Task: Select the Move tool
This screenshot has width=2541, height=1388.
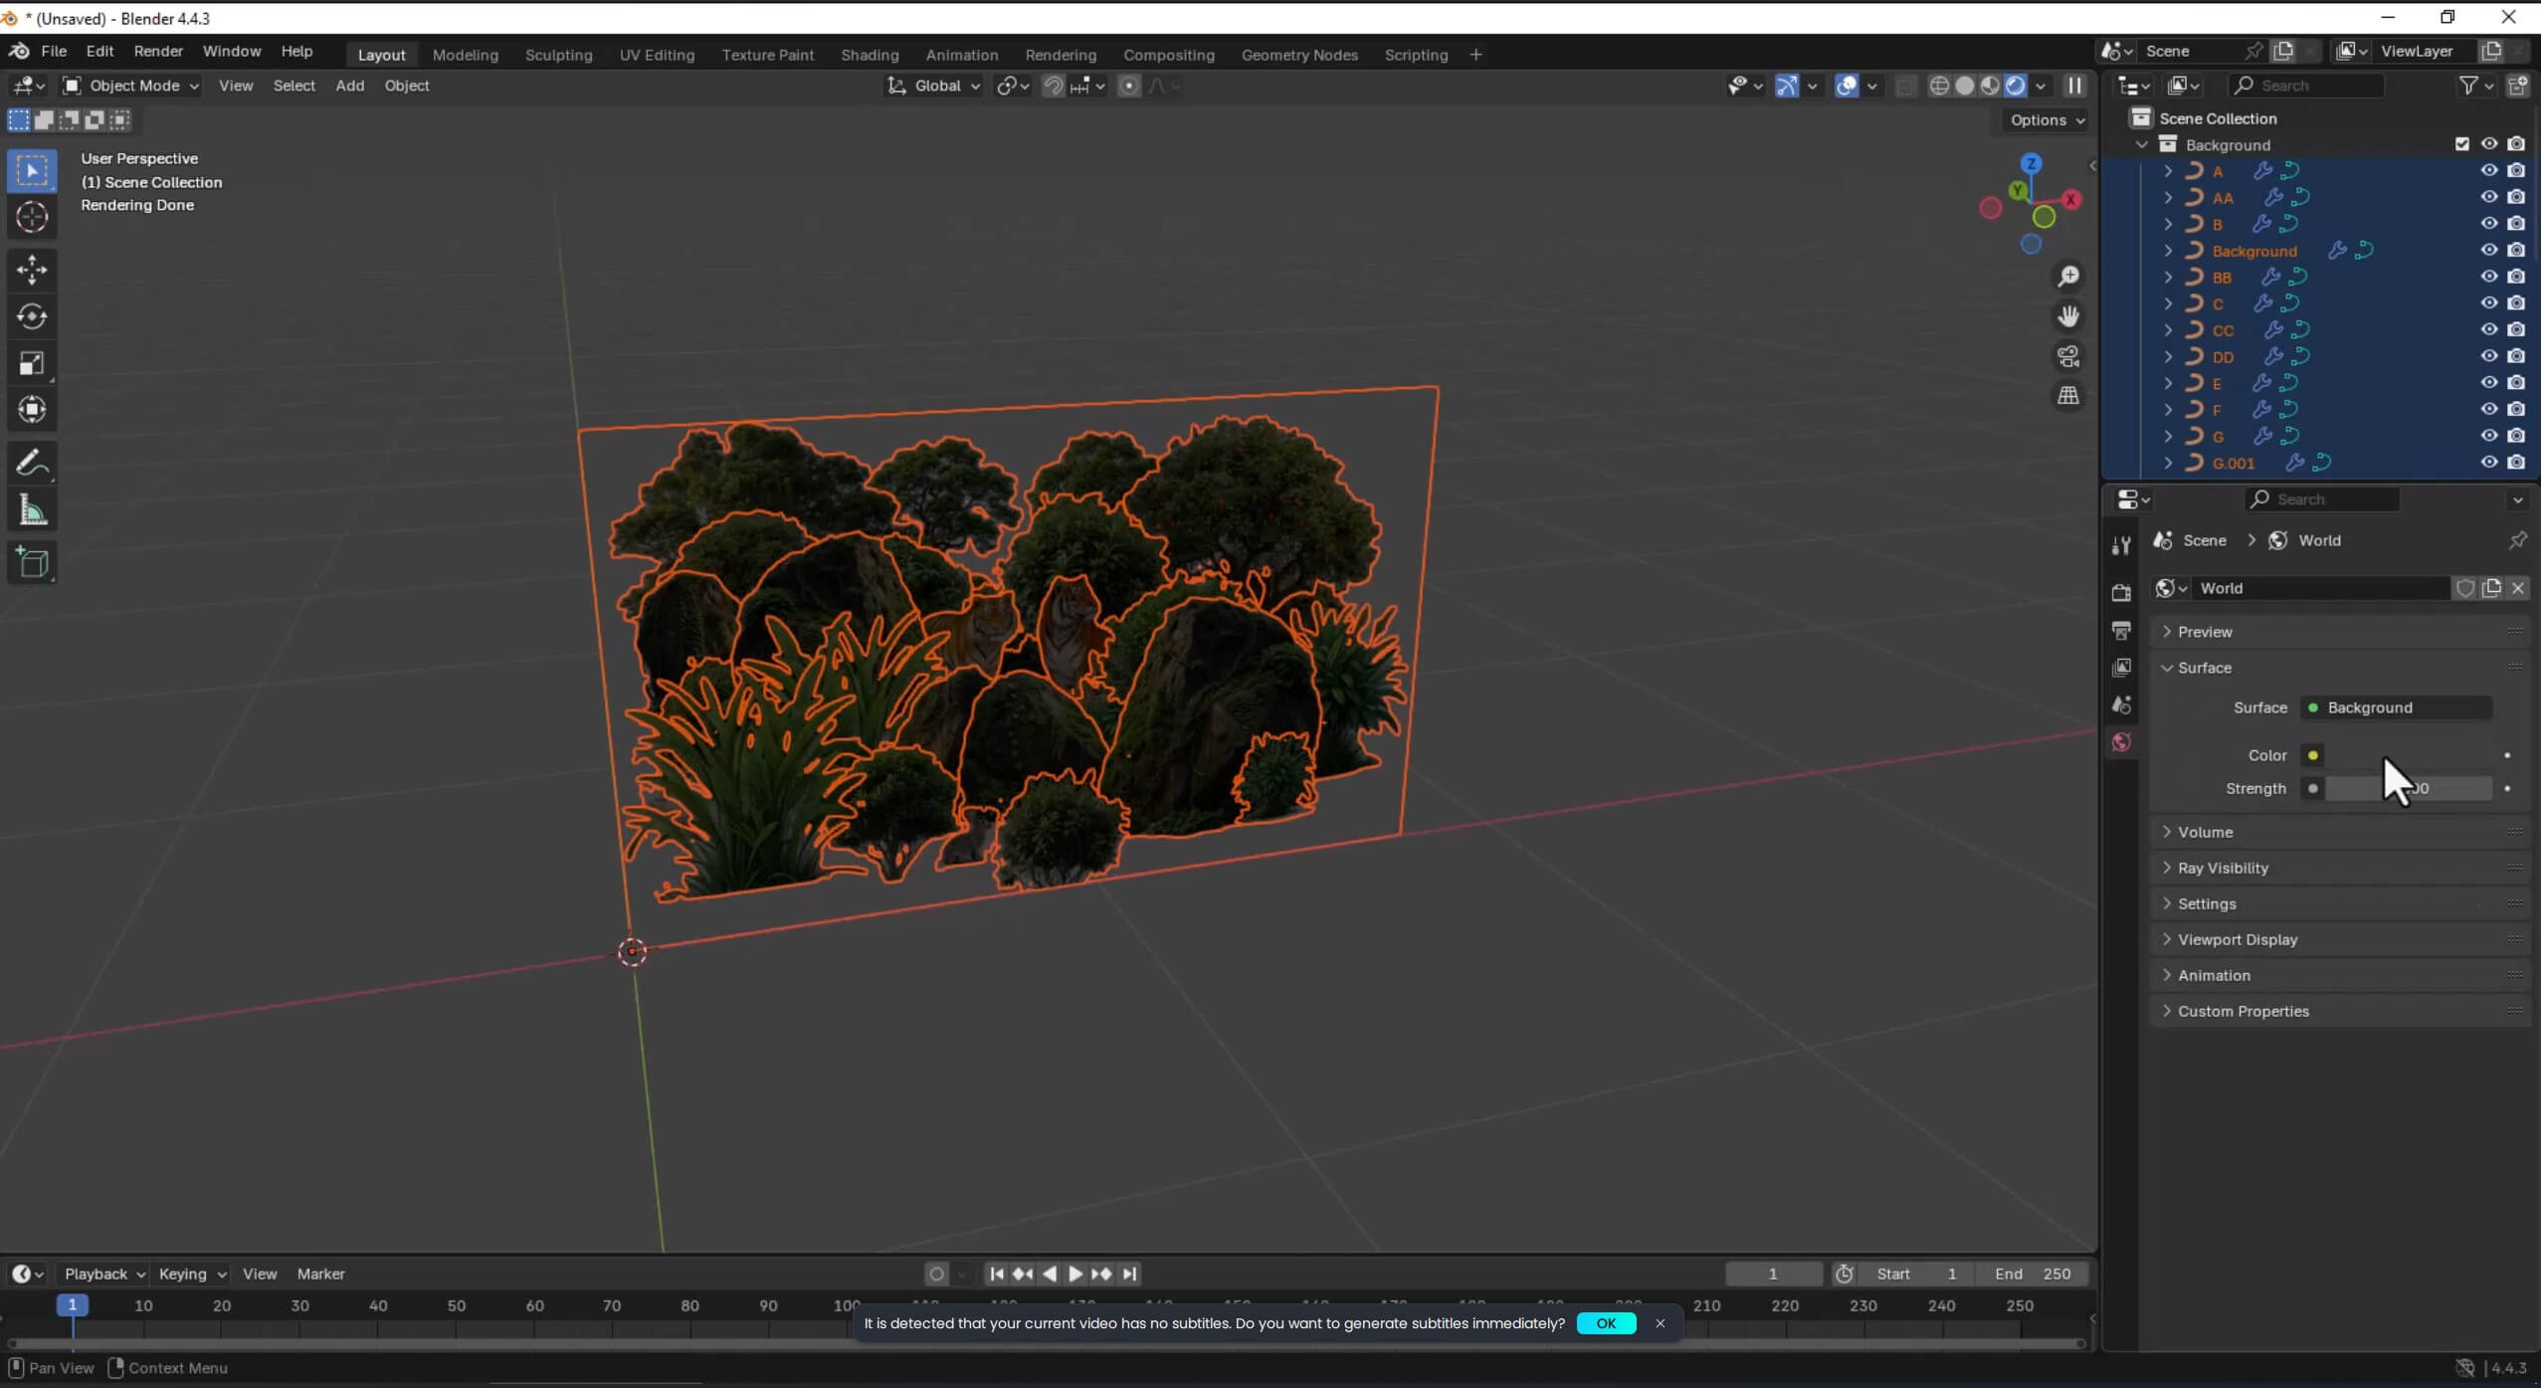Action: (32, 270)
